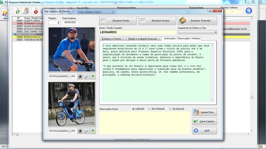
Task: Open magnifier browse icon for LEONARDO_2.JPG
Action: click(x=86, y=131)
